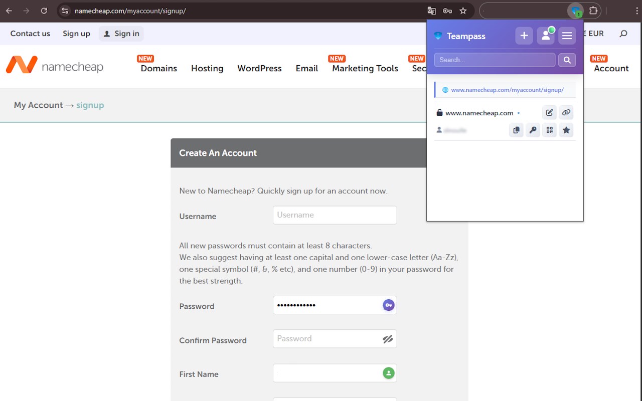Edit the www.namecheap.com Teampass entry
This screenshot has width=642, height=401.
(549, 112)
